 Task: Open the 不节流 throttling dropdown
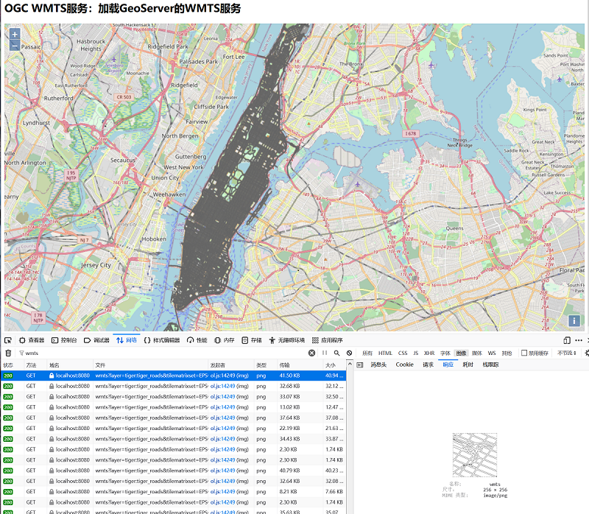click(567, 353)
